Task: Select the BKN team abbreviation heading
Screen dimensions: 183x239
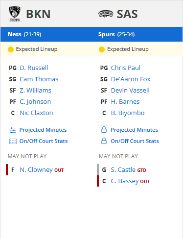Action: (38, 14)
